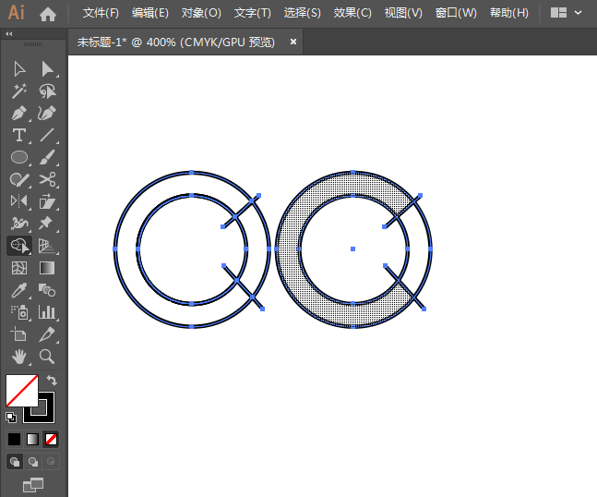Select the Puppet Warp pin tool

[x=47, y=224]
